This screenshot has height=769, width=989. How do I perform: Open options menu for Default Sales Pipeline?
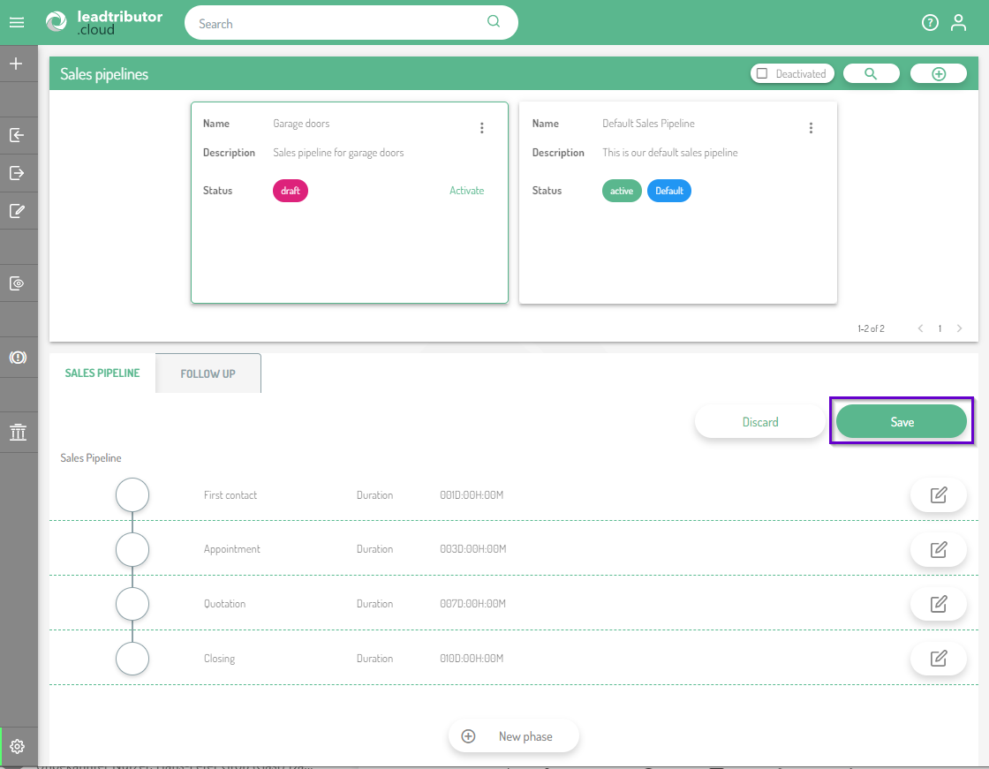(811, 128)
